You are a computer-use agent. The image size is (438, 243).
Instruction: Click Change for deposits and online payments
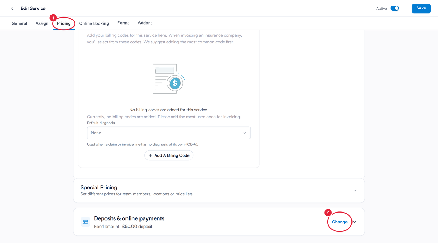tap(340, 222)
